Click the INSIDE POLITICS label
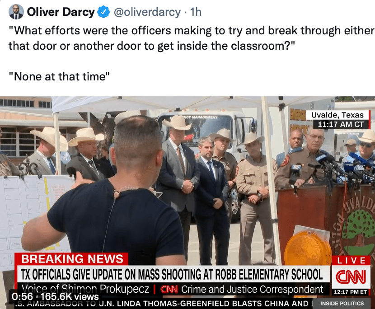 pyautogui.click(x=342, y=304)
